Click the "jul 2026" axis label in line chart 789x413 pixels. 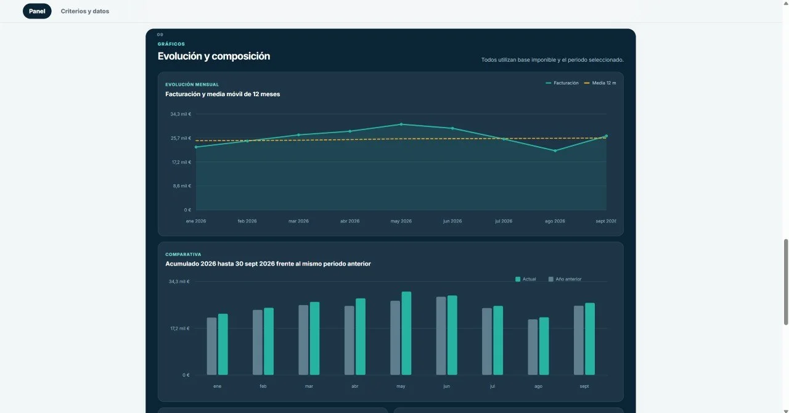point(504,221)
